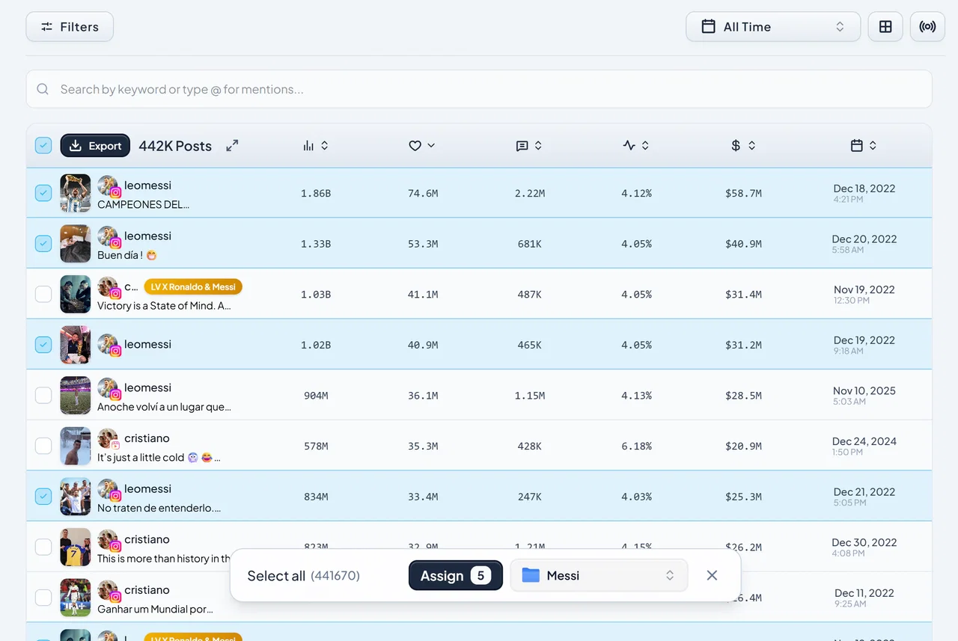Open the Anoche volví post thumbnail

click(76, 395)
